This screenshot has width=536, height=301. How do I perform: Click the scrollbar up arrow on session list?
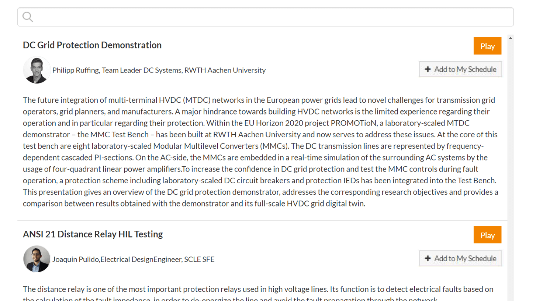pos(511,38)
